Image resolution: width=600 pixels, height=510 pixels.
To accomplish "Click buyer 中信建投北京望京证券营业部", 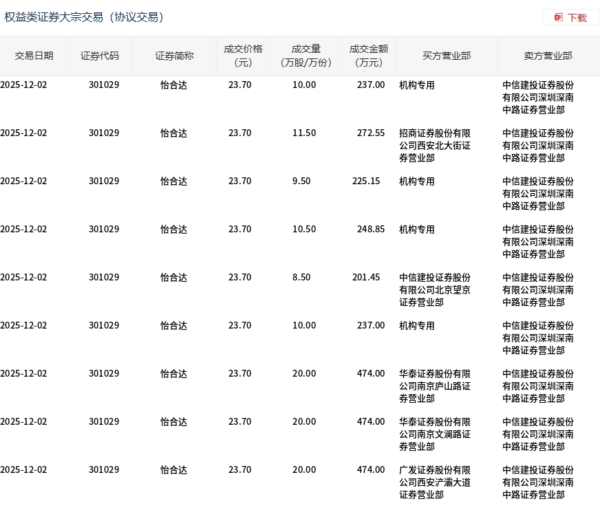I will click(435, 290).
